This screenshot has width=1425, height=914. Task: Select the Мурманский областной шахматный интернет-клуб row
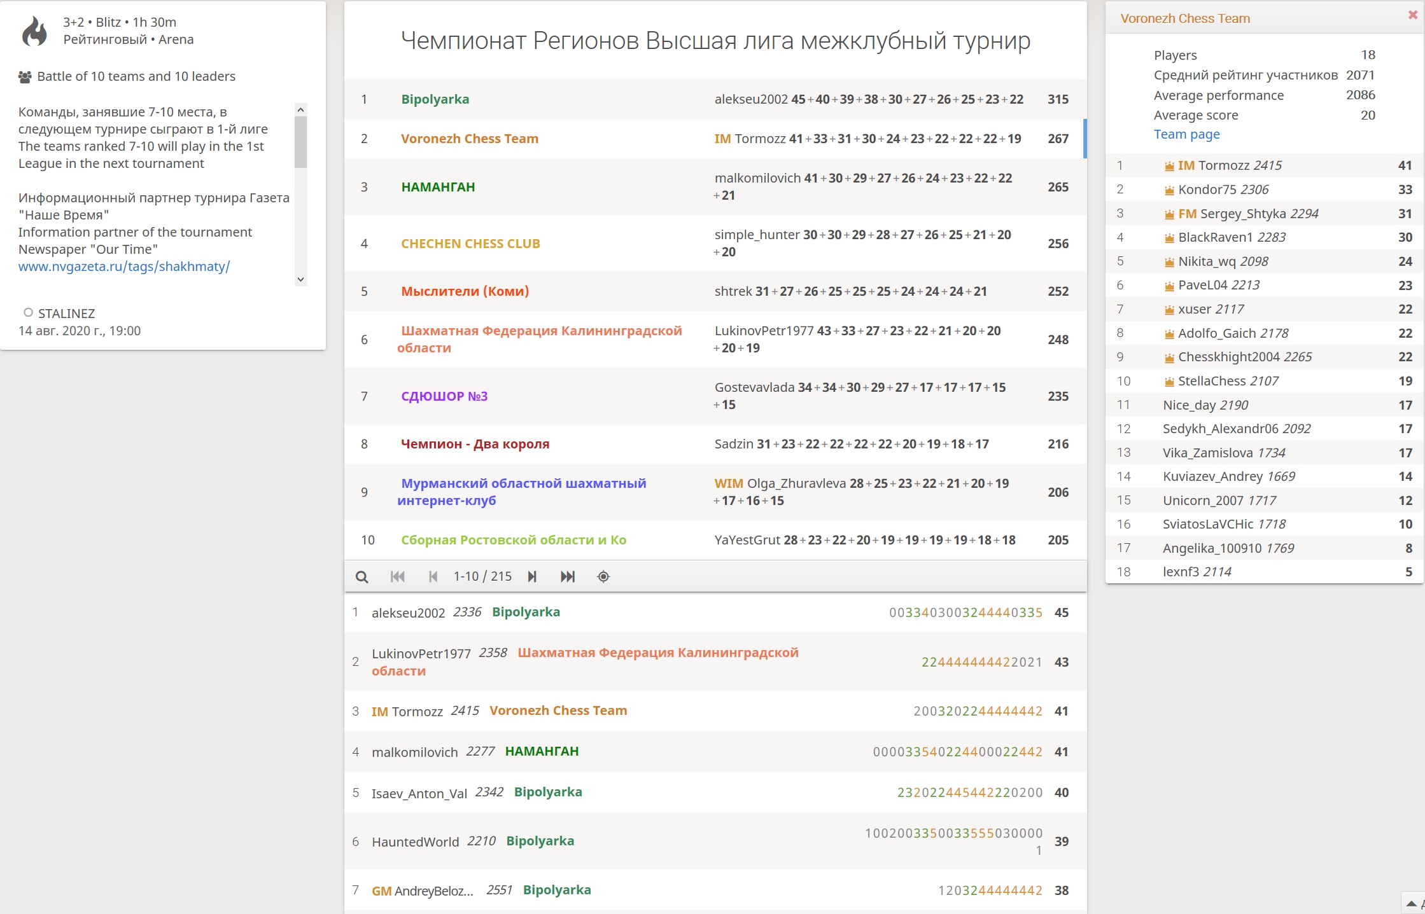(715, 492)
